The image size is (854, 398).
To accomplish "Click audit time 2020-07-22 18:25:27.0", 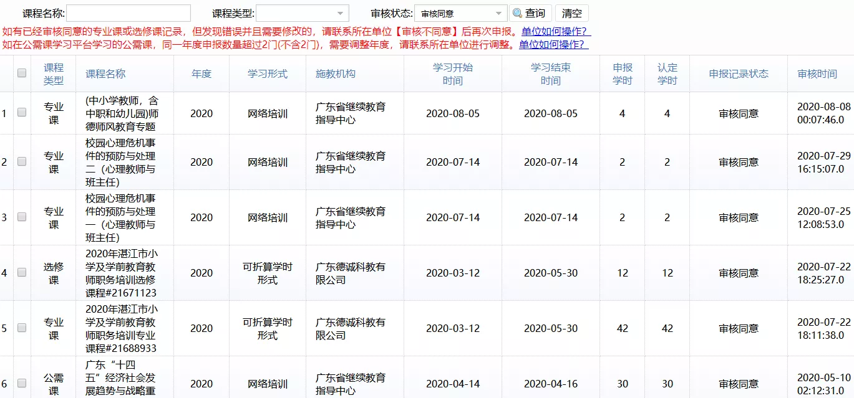I will [824, 273].
